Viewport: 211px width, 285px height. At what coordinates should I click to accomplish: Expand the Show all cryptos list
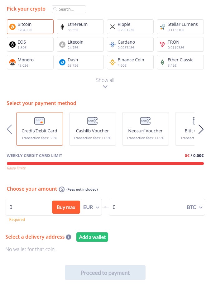105,82
